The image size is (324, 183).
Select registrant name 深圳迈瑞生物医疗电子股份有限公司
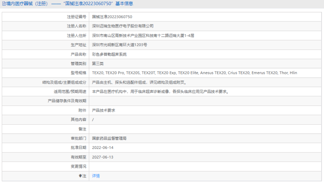point(123,26)
